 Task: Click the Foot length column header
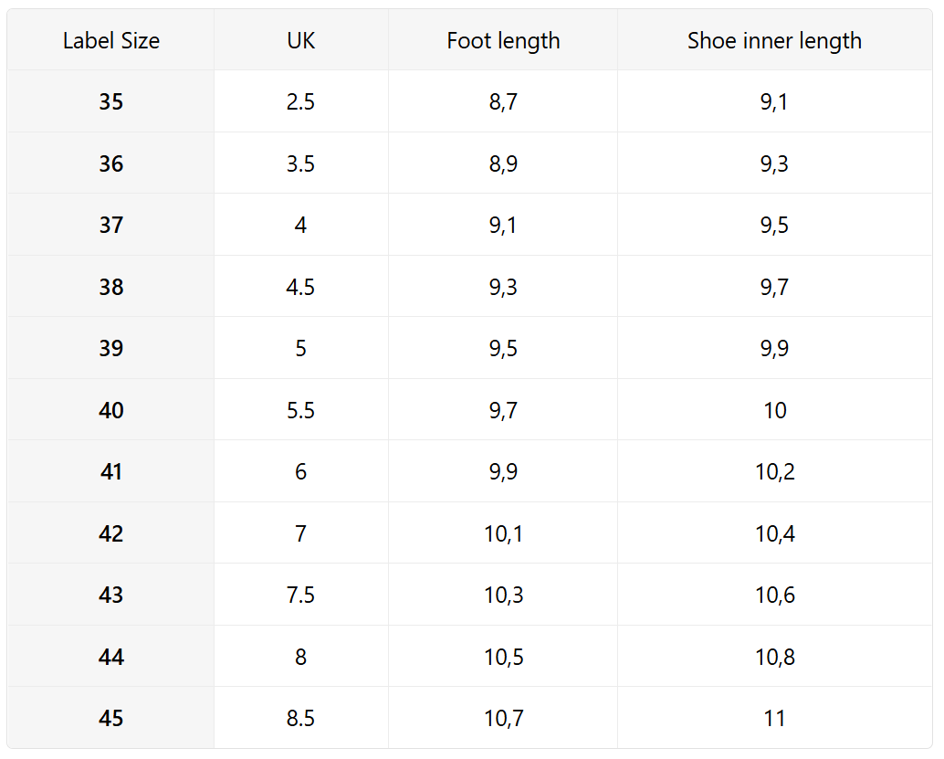pyautogui.click(x=503, y=41)
